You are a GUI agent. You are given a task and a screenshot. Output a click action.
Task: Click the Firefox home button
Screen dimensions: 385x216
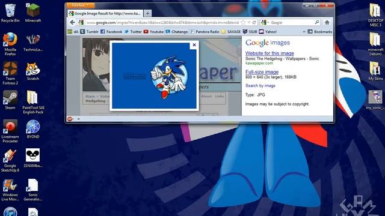pyautogui.click(x=327, y=23)
